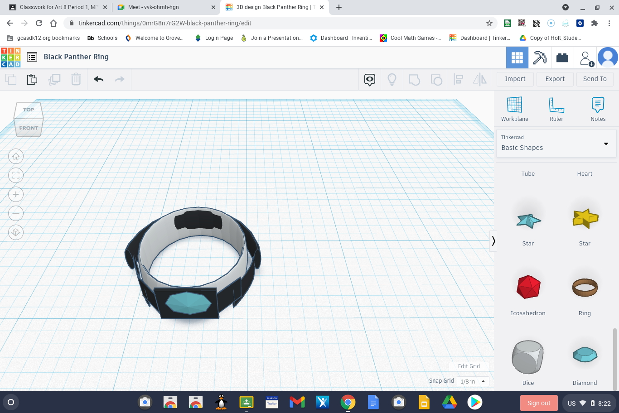Open the Snap Grid 1/8 in dropdown
619x413 pixels.
point(473,381)
